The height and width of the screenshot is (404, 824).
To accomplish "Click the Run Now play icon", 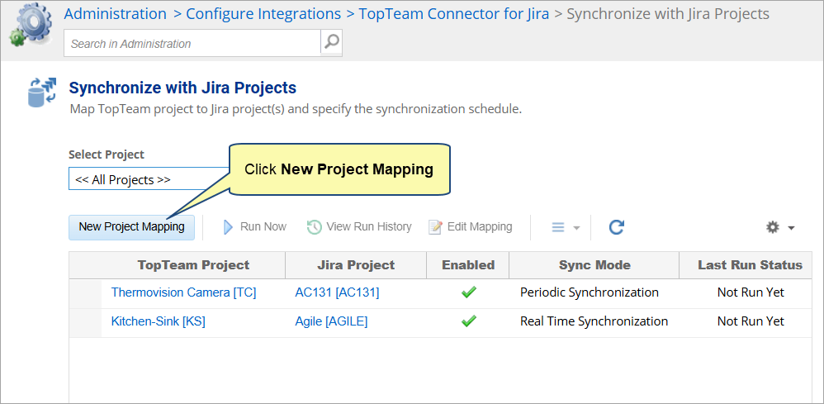I will [229, 227].
